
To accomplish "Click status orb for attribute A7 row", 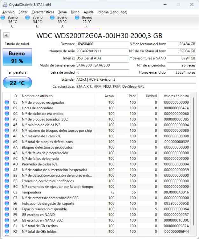I will point(7,130).
